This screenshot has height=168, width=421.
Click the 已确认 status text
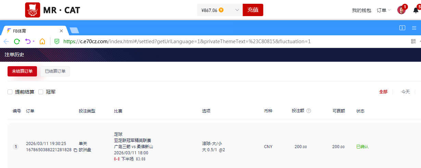pos(362,147)
